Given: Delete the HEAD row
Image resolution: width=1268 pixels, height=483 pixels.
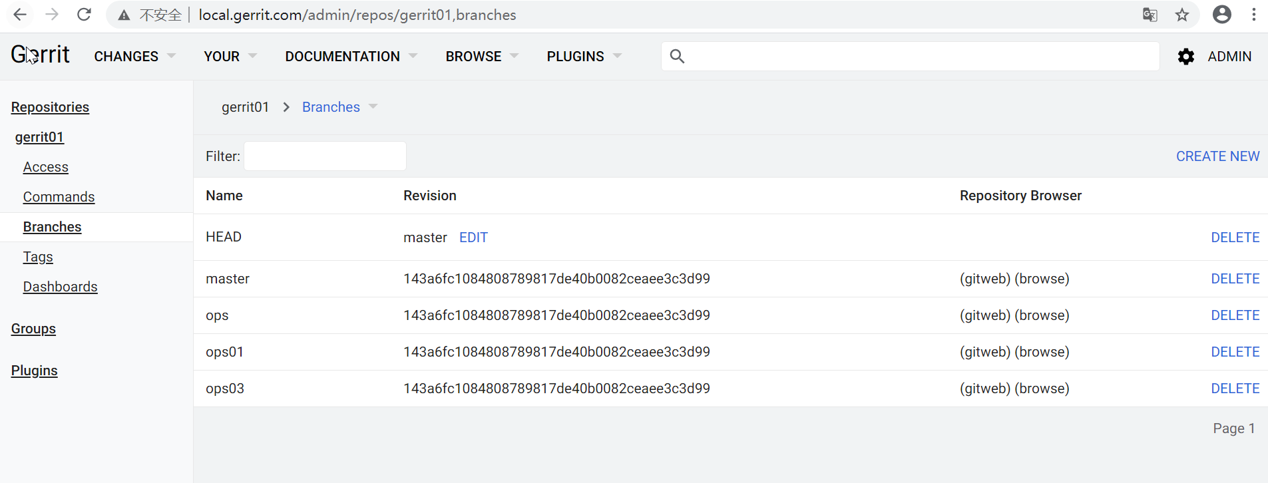Looking at the screenshot, I should click(x=1235, y=238).
